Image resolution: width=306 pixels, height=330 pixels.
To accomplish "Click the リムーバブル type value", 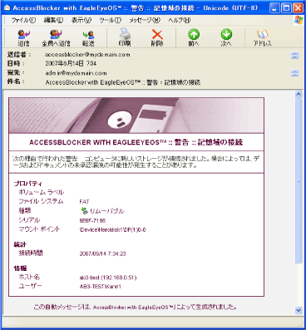I will 106,211.
